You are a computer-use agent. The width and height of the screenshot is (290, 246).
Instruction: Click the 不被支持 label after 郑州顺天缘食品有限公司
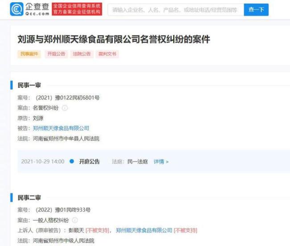[185, 230]
